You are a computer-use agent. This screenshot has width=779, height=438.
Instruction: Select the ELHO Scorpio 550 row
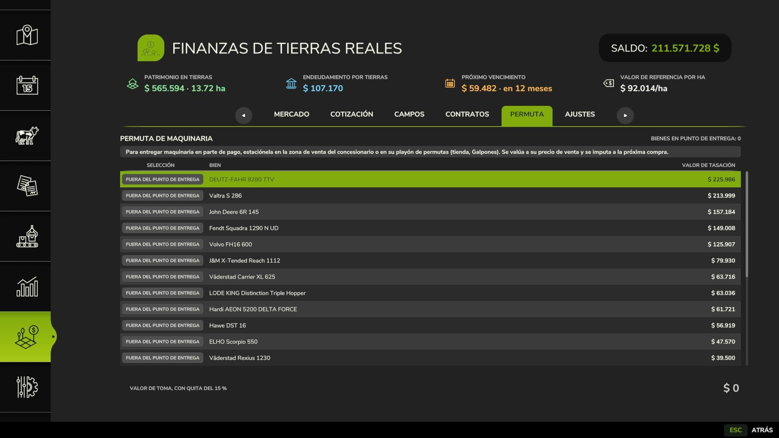(x=430, y=341)
